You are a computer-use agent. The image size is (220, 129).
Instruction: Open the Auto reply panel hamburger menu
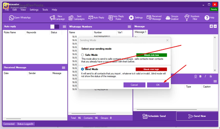pyautogui.click(x=64, y=27)
